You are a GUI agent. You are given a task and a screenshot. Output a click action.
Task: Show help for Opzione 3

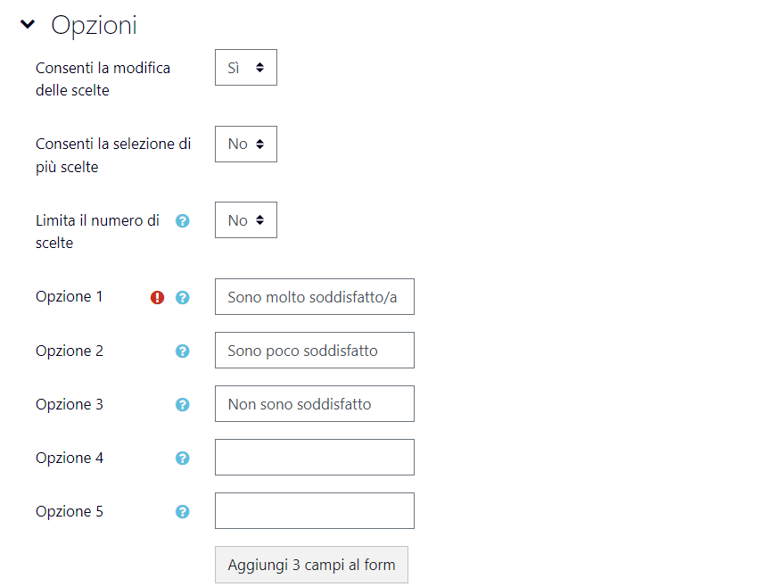[x=183, y=404]
